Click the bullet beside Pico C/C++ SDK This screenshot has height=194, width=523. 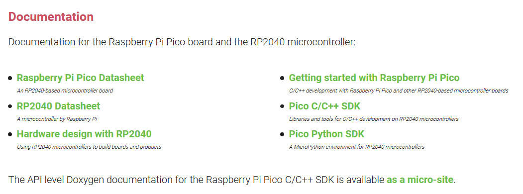coord(283,106)
